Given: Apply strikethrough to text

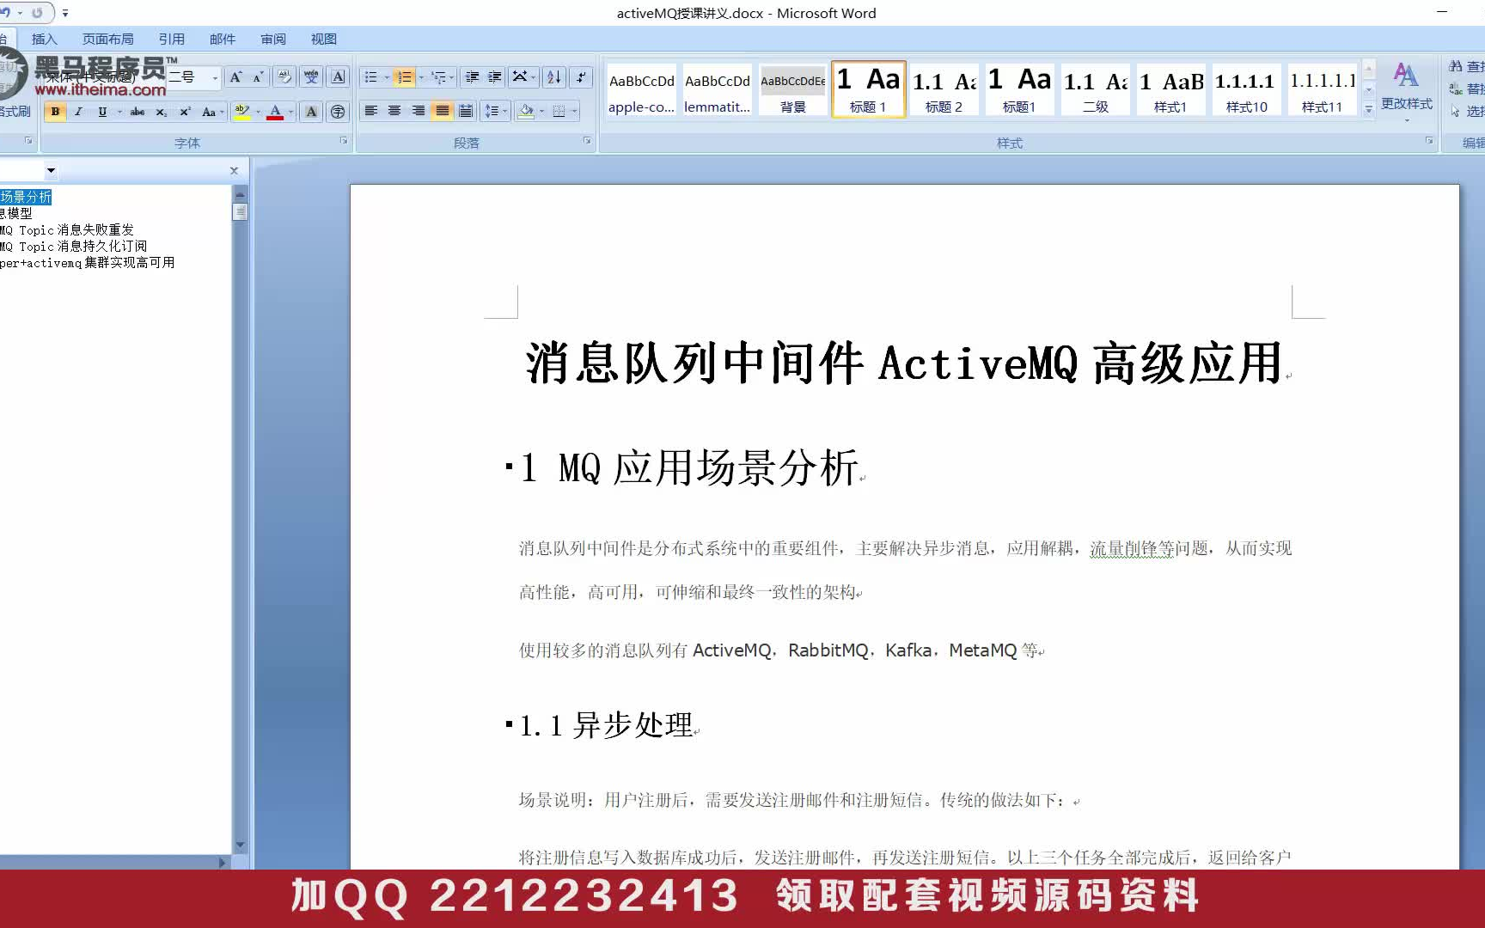Looking at the screenshot, I should pyautogui.click(x=137, y=112).
